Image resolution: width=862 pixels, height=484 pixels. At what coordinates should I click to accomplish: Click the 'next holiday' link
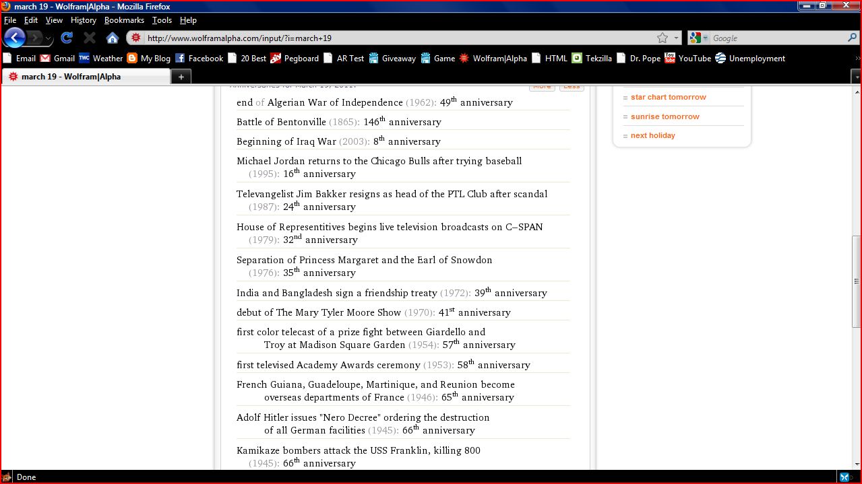click(652, 135)
